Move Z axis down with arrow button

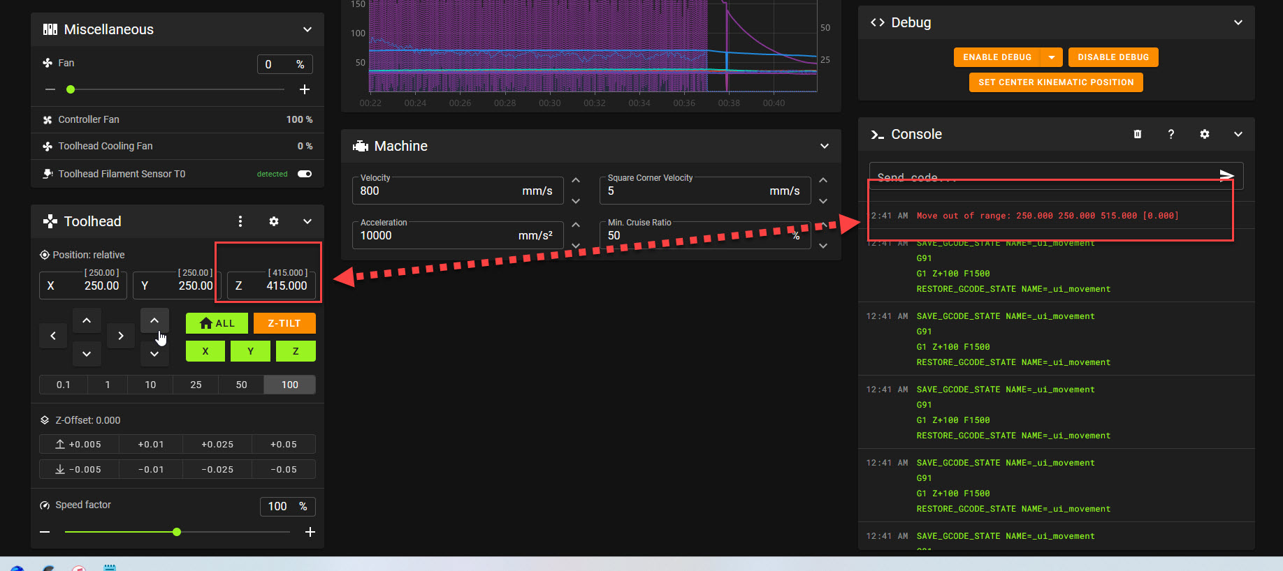click(154, 354)
